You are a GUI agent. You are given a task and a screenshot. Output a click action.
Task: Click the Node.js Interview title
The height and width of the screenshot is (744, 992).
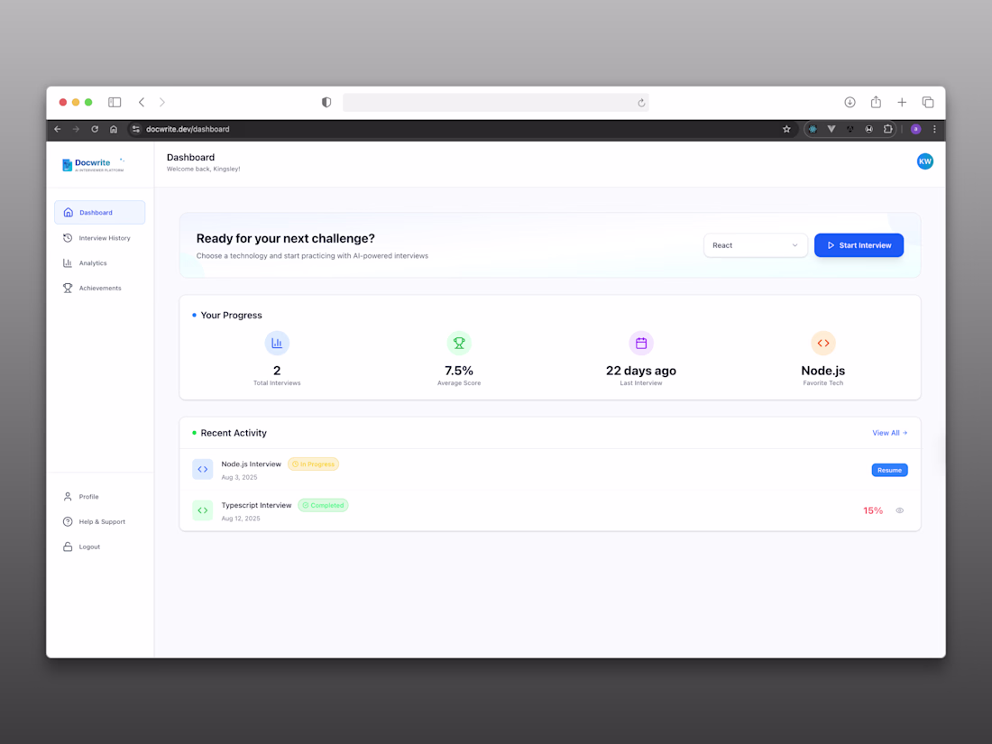(252, 464)
